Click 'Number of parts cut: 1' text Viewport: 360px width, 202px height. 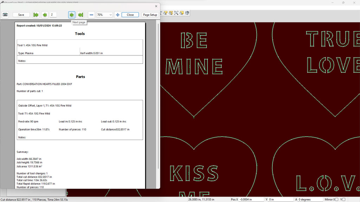30,91
